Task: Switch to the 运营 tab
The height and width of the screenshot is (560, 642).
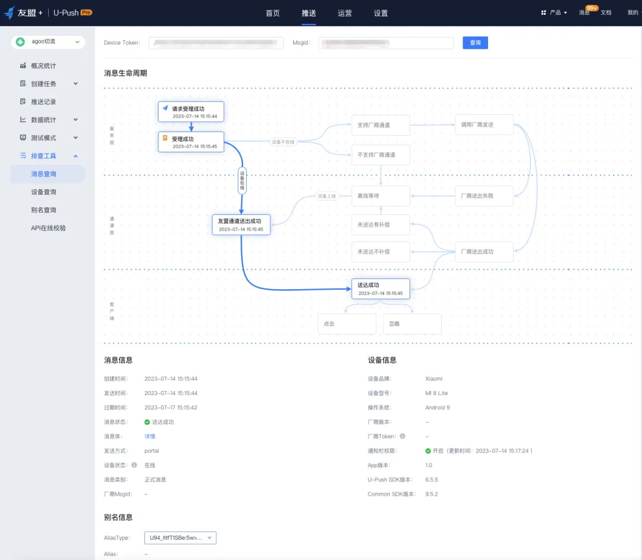Action: (345, 12)
